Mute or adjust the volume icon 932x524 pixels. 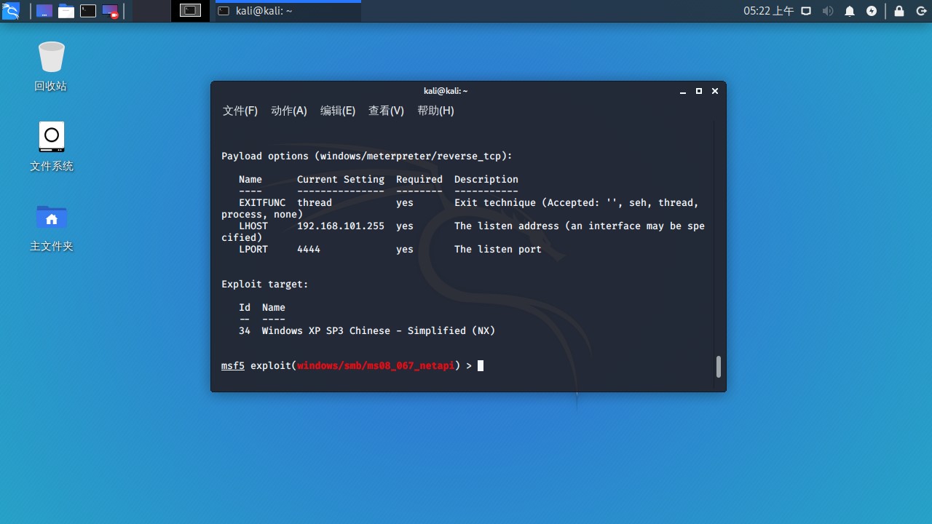click(x=828, y=11)
